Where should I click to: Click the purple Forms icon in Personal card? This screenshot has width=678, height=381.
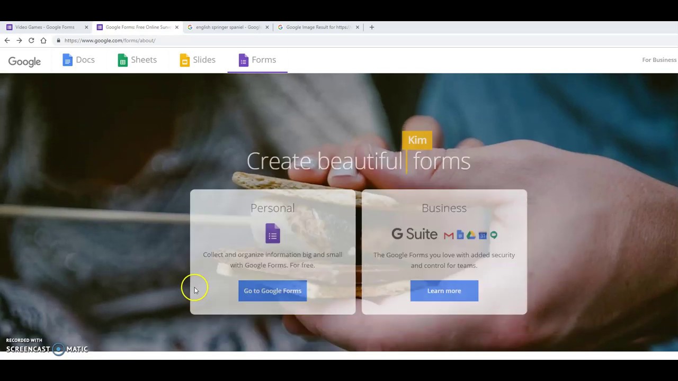[272, 233]
